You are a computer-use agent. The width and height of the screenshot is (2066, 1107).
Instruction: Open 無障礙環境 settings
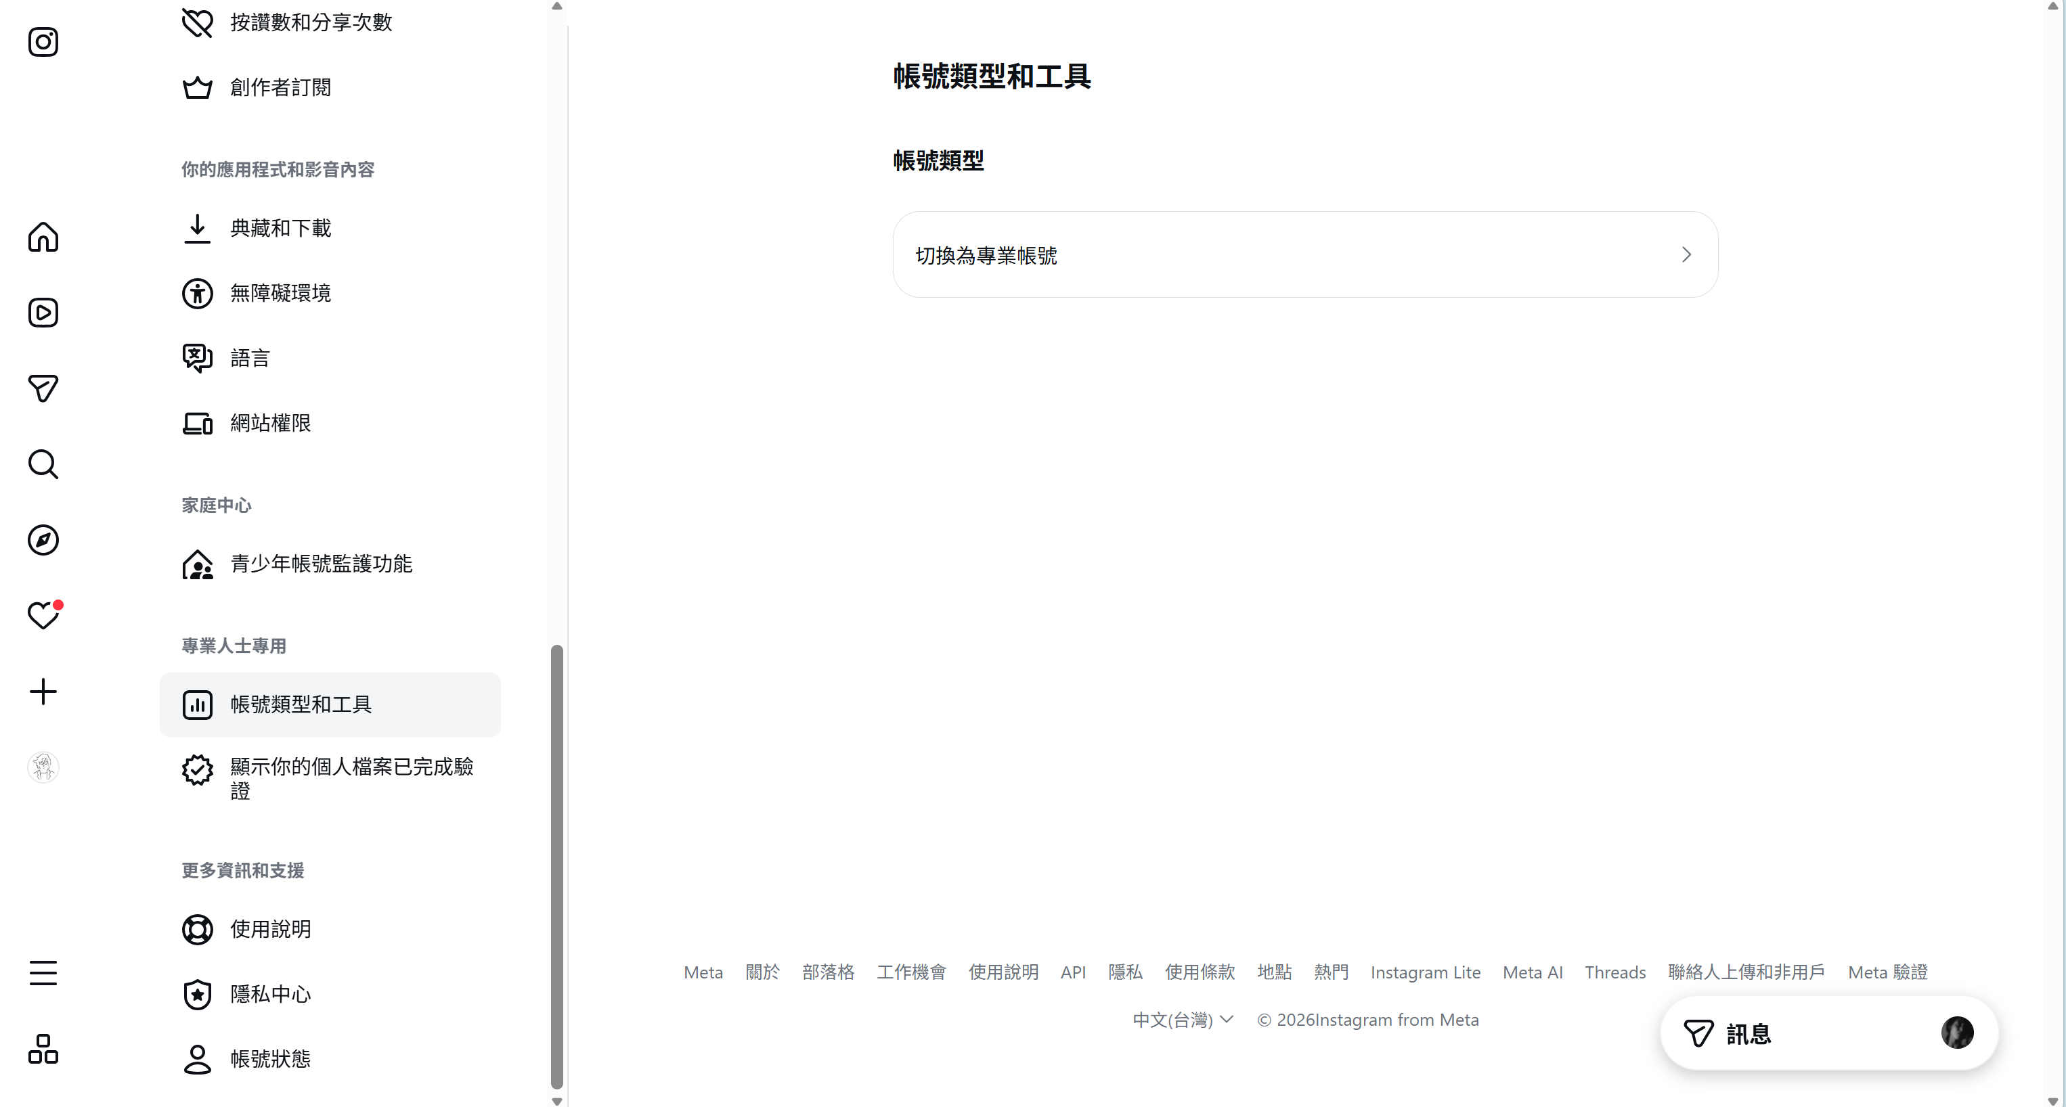tap(330, 294)
